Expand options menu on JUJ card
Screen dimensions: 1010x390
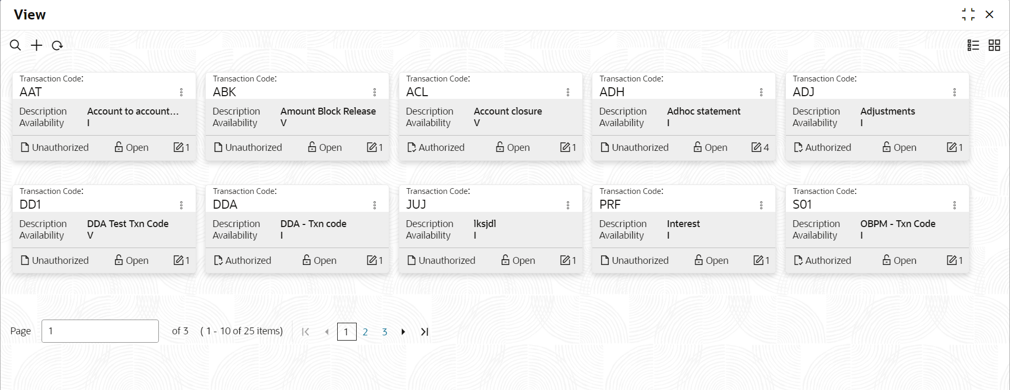568,205
